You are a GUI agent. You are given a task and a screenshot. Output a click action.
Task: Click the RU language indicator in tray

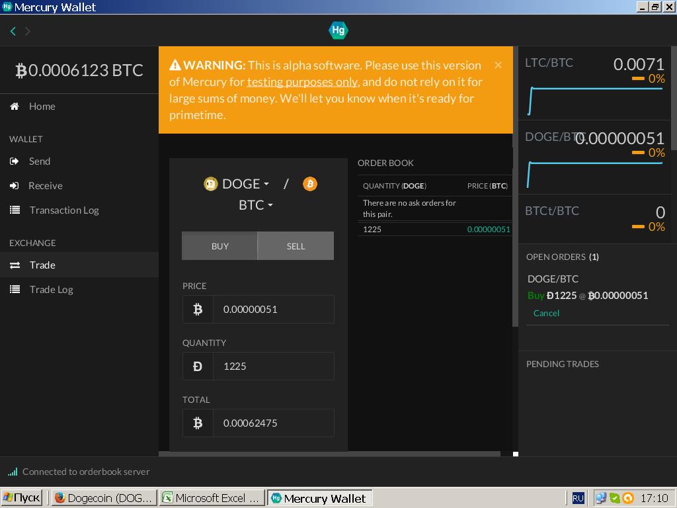[578, 498]
